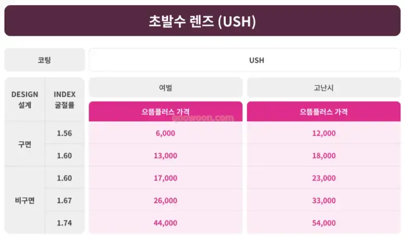The image size is (405, 238).
Task: Click the 1.67 index cell
Action: tap(65, 200)
